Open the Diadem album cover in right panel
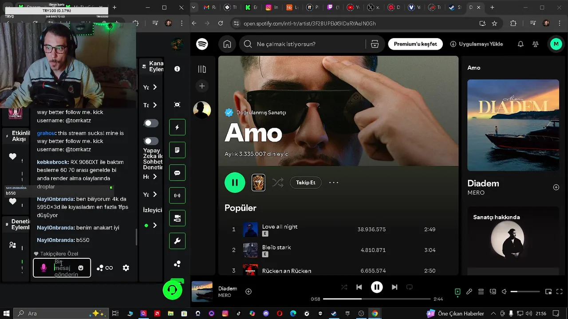 point(513,125)
